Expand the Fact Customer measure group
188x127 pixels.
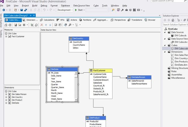coord(7,37)
